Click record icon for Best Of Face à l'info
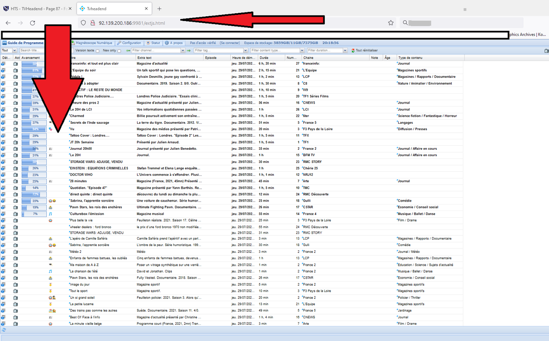The height and width of the screenshot is (341, 549). point(15,317)
